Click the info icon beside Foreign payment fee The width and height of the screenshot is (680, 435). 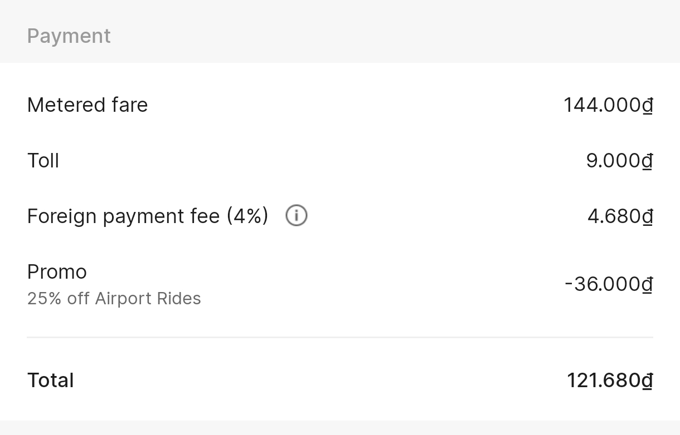(x=297, y=215)
